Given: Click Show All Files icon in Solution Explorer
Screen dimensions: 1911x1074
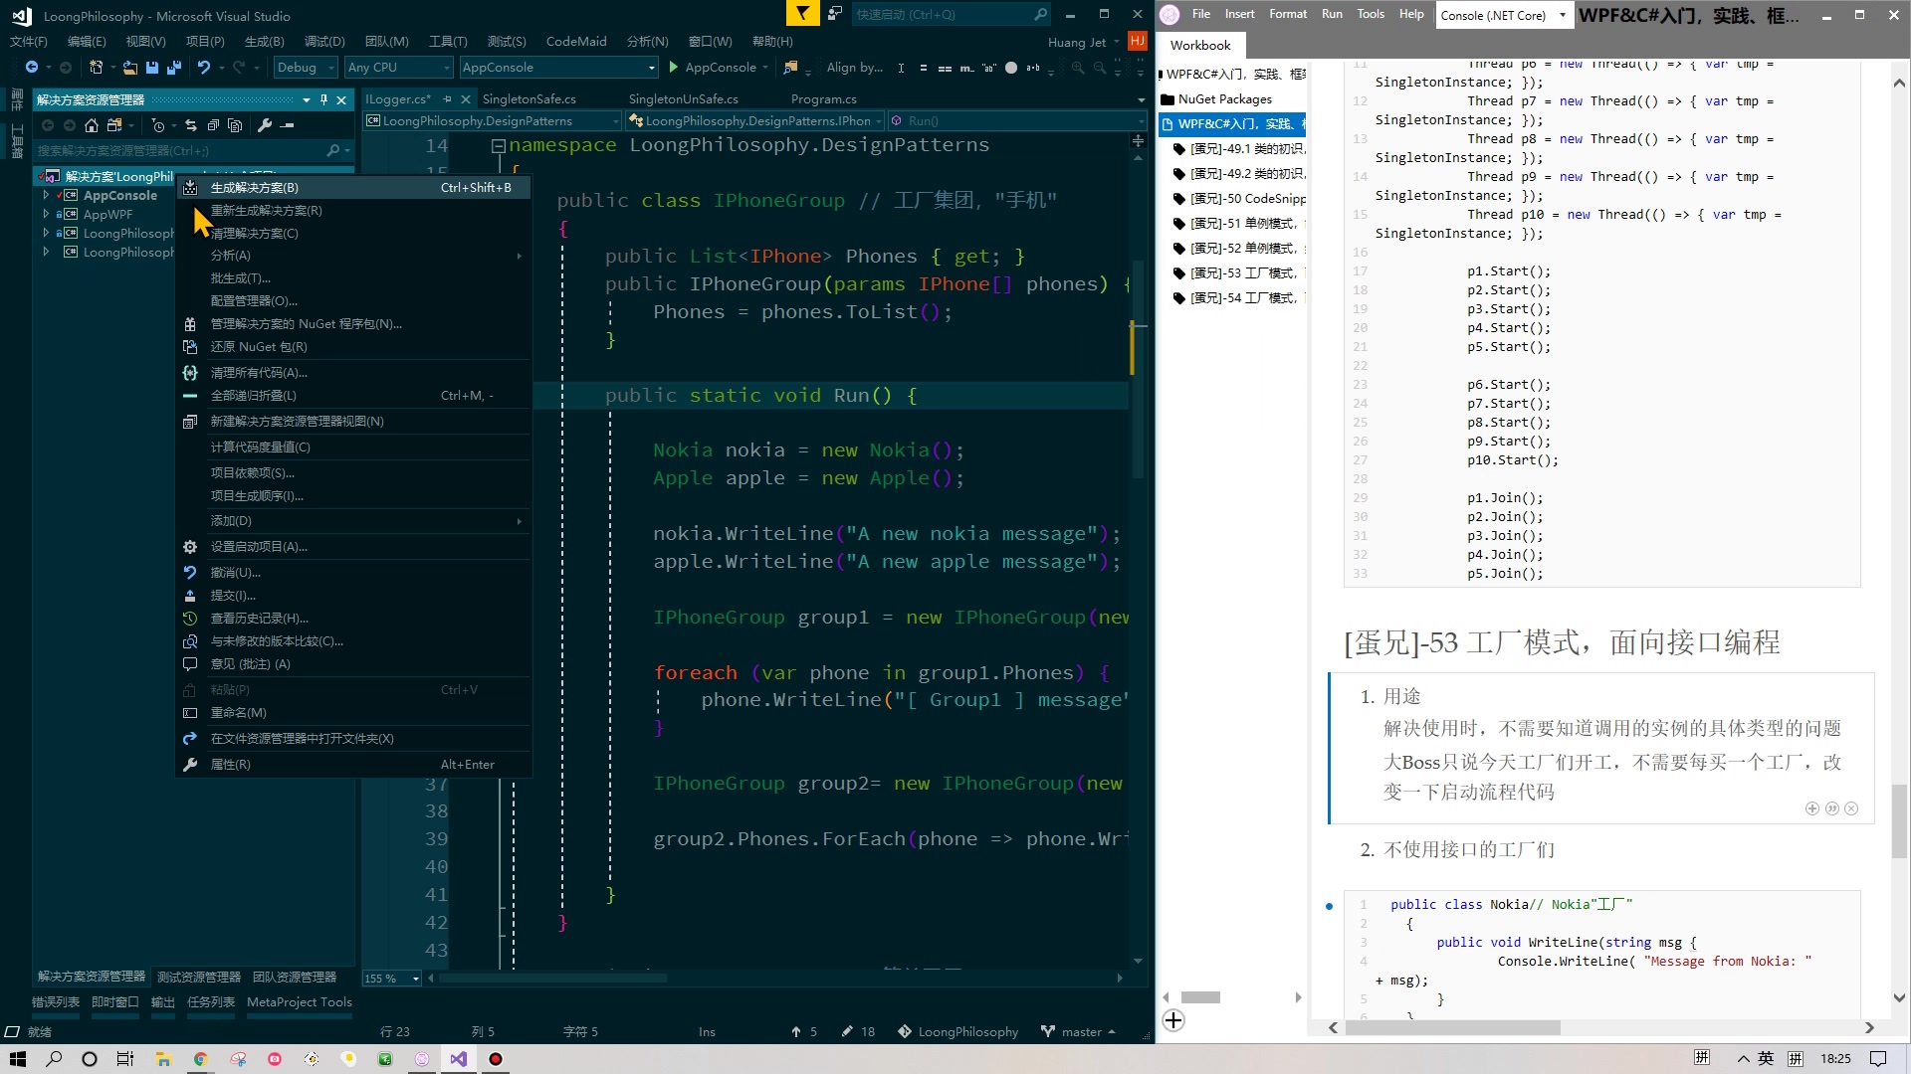Looking at the screenshot, I should pyautogui.click(x=235, y=125).
